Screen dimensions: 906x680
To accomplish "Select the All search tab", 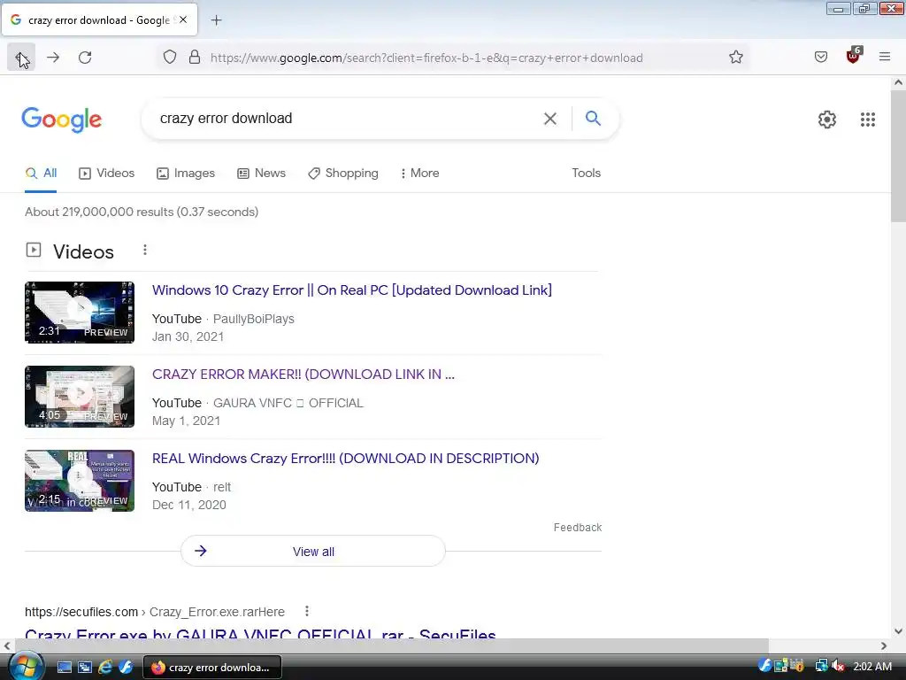I will click(x=41, y=173).
